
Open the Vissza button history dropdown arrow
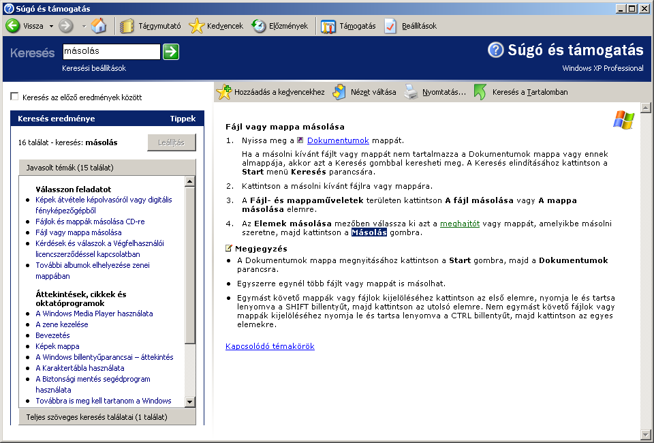coord(51,26)
